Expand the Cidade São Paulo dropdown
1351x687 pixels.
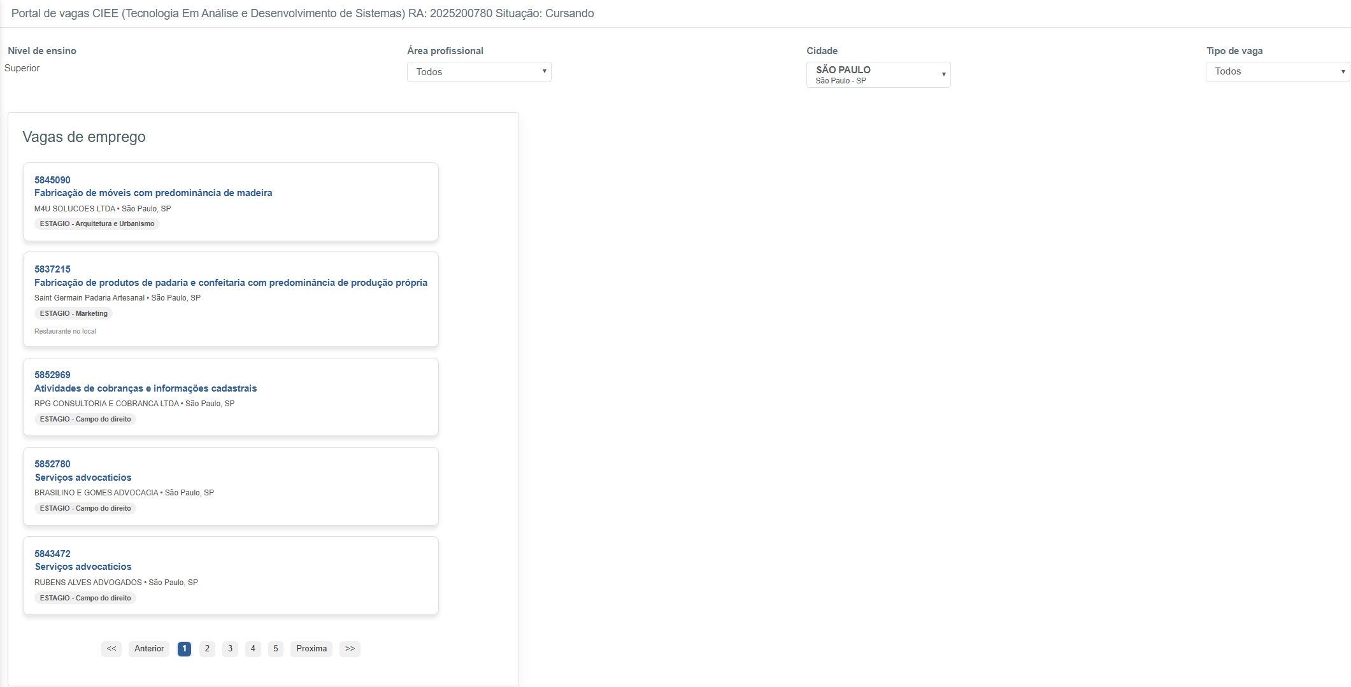tap(878, 74)
